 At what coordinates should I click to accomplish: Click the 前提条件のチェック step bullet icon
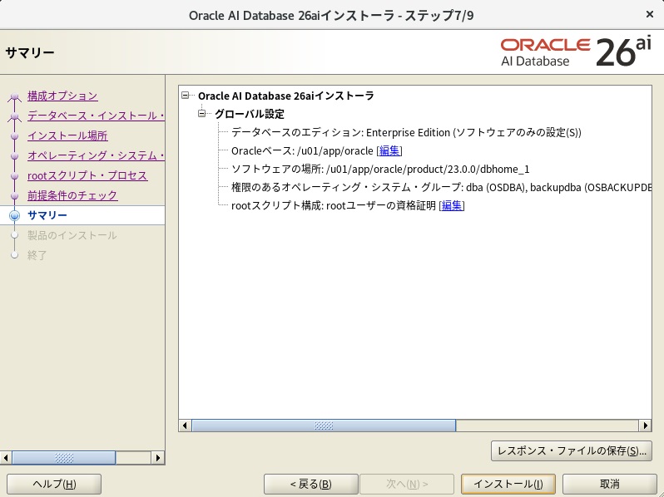tap(14, 195)
